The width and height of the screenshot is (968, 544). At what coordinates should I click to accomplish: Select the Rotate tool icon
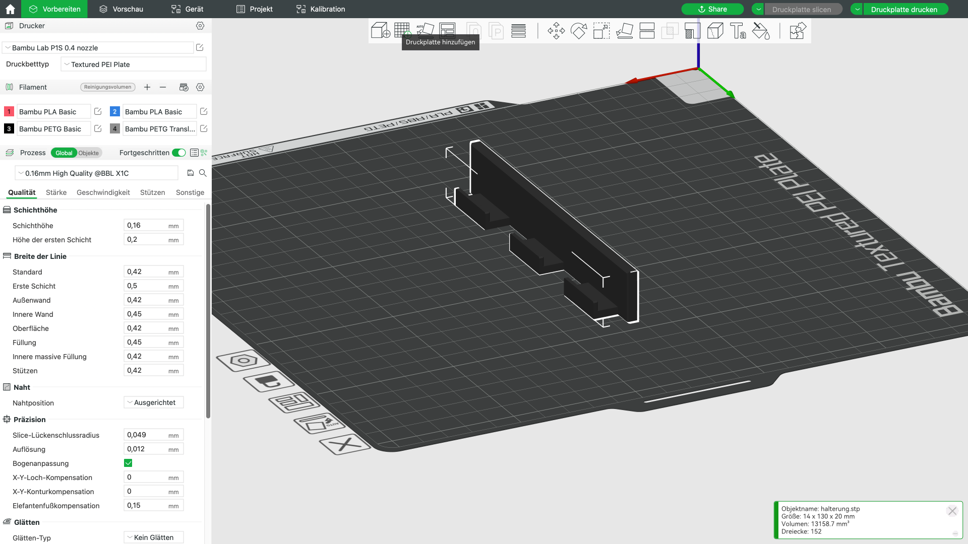(579, 31)
